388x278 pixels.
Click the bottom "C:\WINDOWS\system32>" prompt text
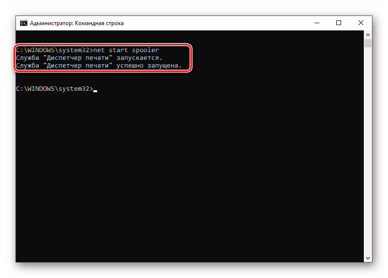click(x=54, y=89)
